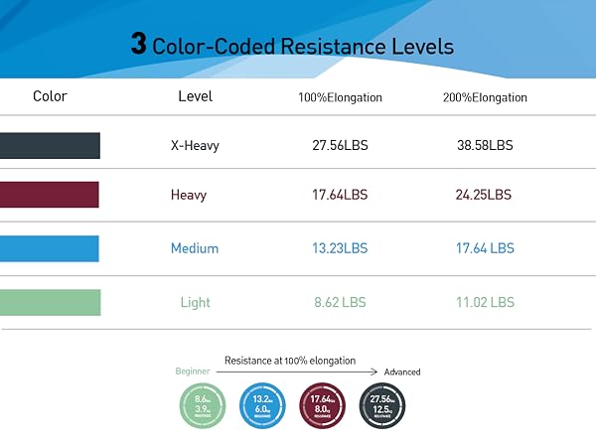Click the 3 Color-Coded Resistance Levels title

pyautogui.click(x=292, y=44)
